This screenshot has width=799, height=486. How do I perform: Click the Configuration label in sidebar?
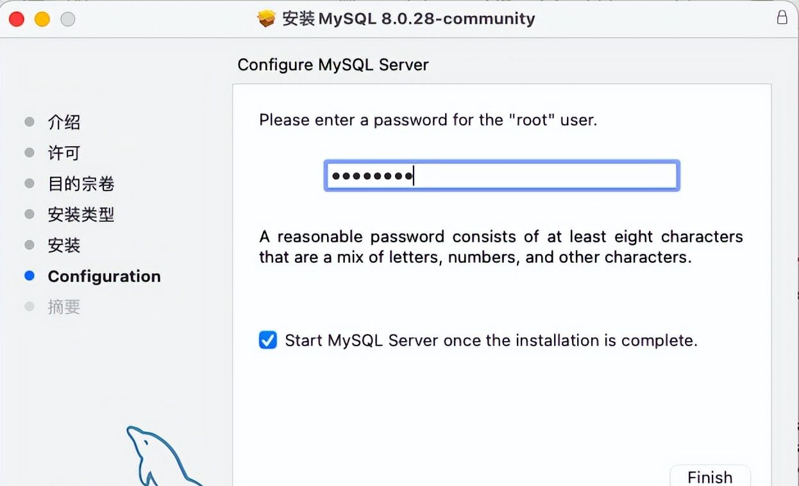pos(104,276)
